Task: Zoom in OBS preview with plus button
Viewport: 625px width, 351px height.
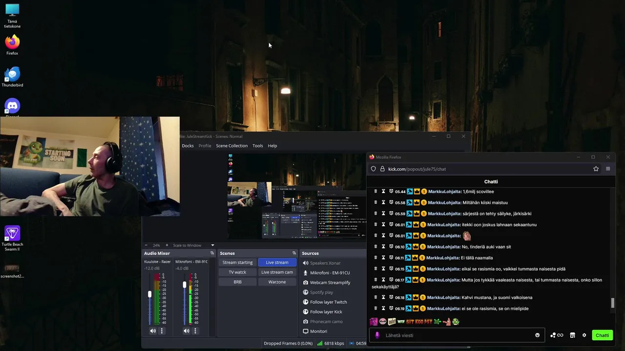Action: pos(167,245)
